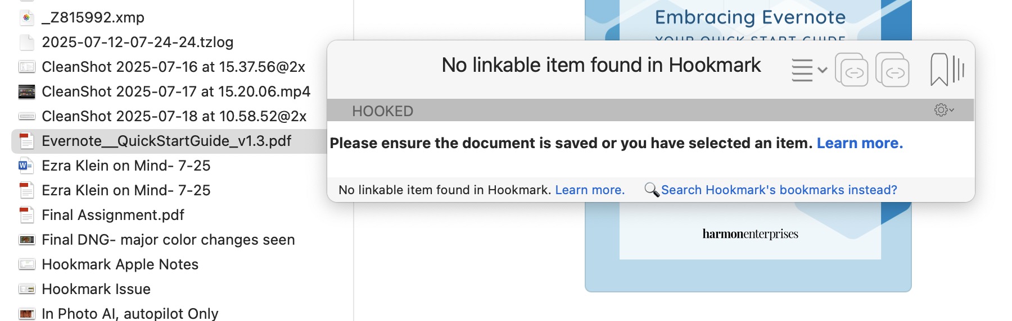Viewport: 1012px width, 321px height.
Task: Click the first copy link icon
Action: click(x=851, y=70)
